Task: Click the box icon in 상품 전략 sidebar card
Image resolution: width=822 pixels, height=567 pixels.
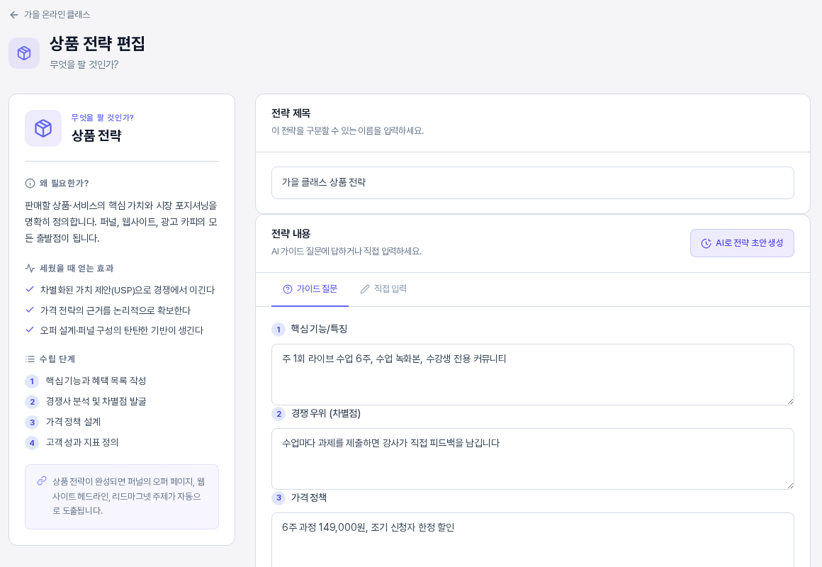Action: 43,128
